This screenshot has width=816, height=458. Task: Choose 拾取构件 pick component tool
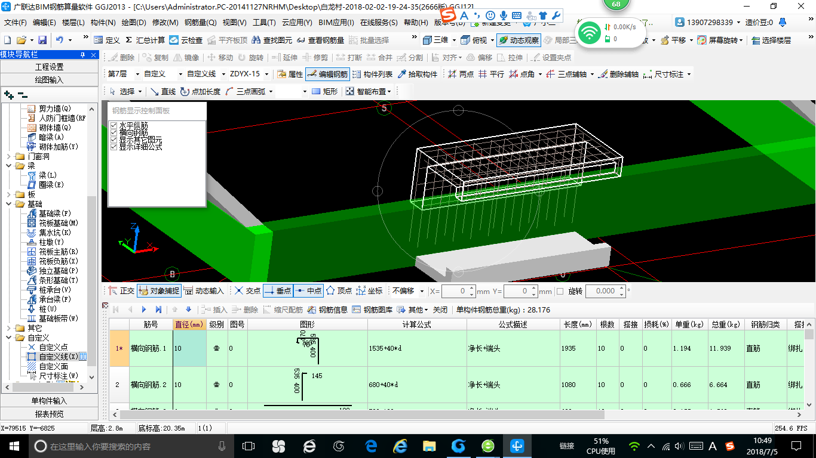(x=417, y=74)
